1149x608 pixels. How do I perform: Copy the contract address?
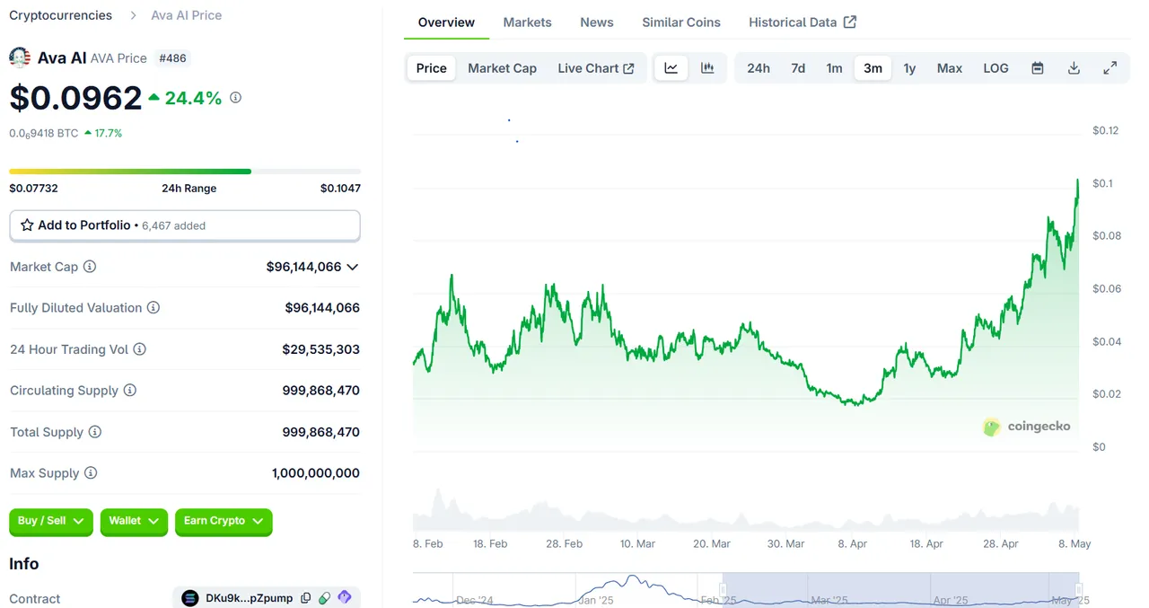click(306, 598)
